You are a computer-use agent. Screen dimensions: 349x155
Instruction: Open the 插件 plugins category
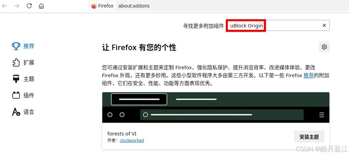pyautogui.click(x=23, y=95)
